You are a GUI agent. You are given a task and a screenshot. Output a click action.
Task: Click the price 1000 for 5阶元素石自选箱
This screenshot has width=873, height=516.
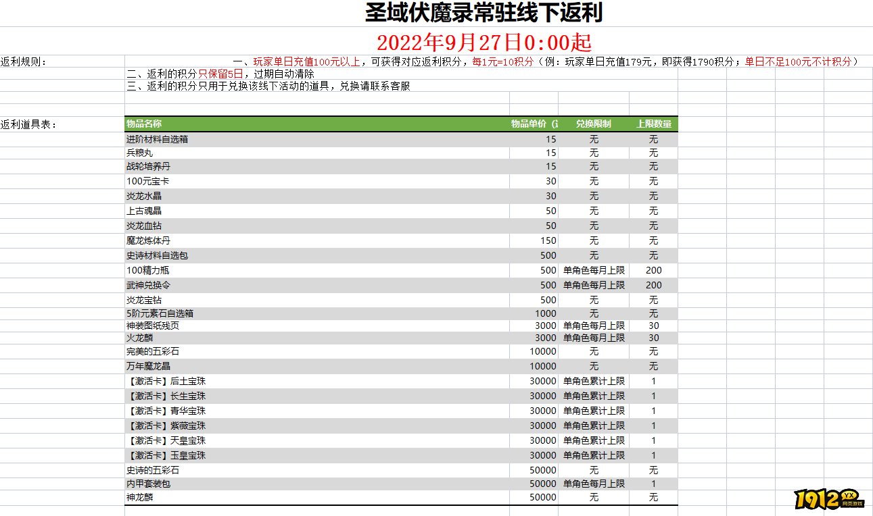click(x=546, y=313)
